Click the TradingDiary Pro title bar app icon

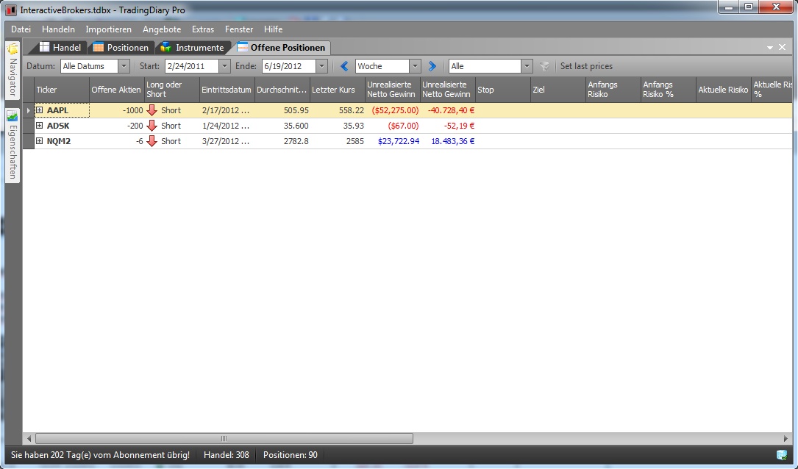tap(10, 10)
